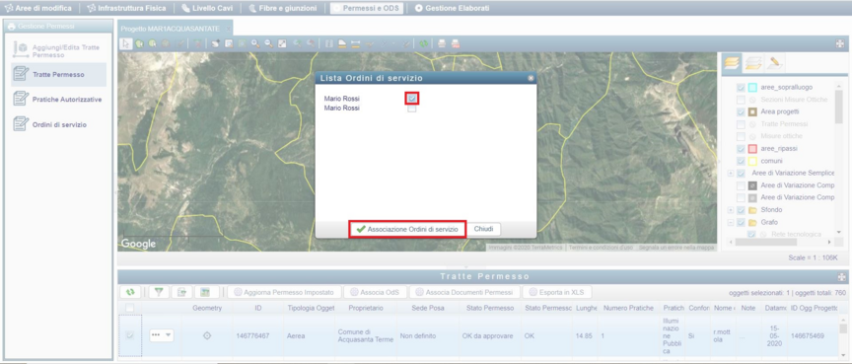Collapse the Grafo layer group
The height and width of the screenshot is (364, 852).
[731, 222]
